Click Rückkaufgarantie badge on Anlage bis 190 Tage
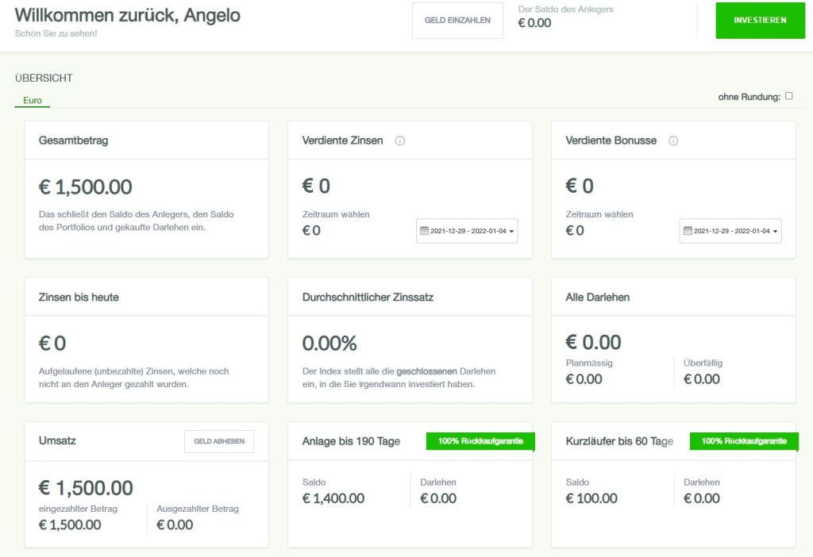Viewport: 813px width, 557px height. [480, 441]
